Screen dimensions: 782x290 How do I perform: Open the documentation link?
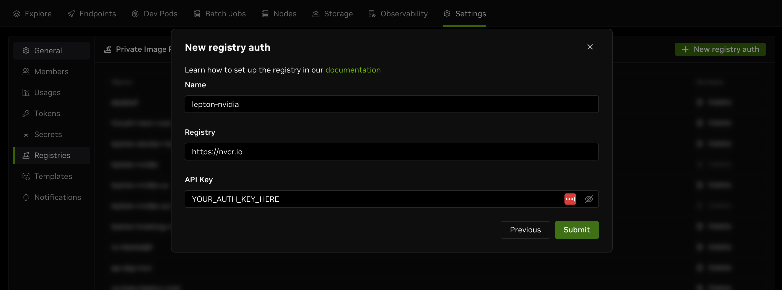353,70
